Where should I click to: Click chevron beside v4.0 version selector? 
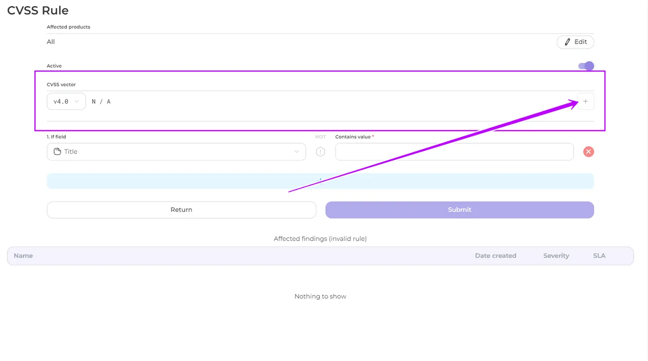click(77, 102)
